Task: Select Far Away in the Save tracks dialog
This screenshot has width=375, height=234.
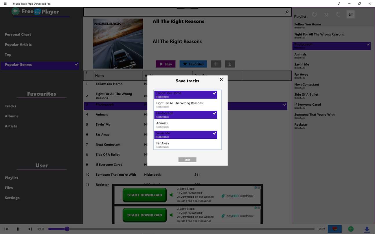Action: pyautogui.click(x=185, y=145)
